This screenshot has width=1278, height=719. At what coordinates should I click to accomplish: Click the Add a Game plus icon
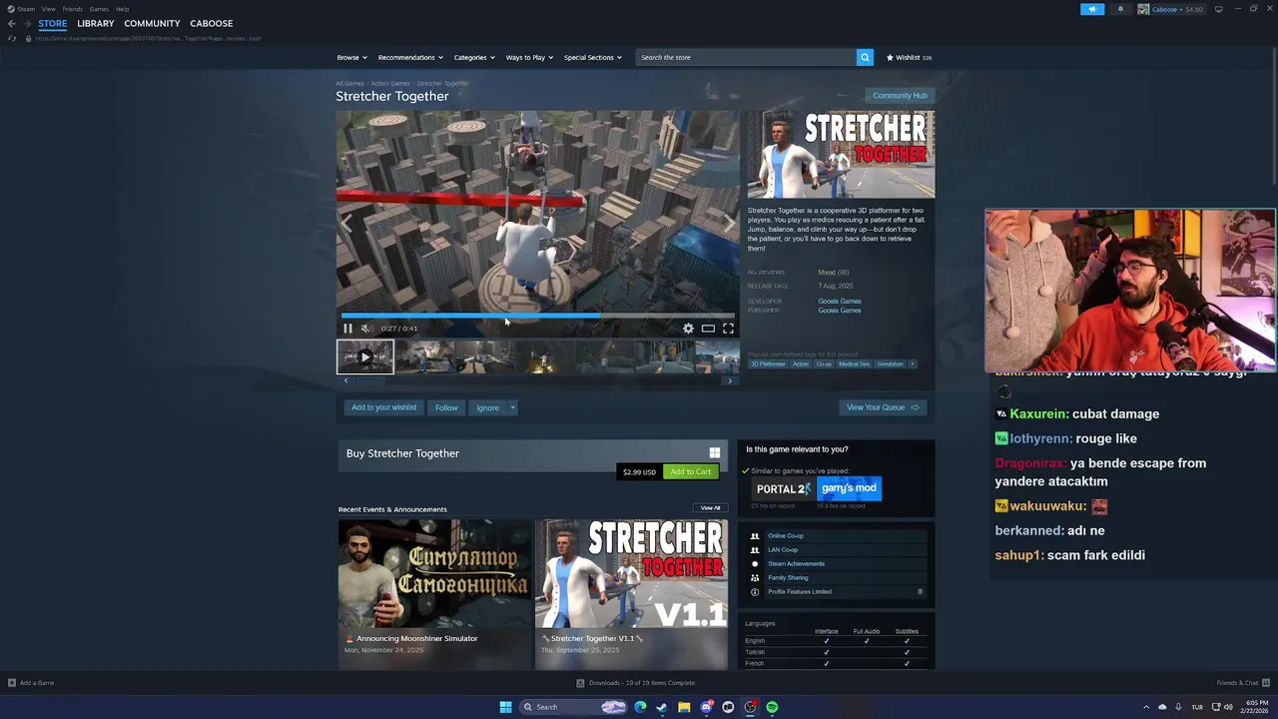(x=12, y=683)
